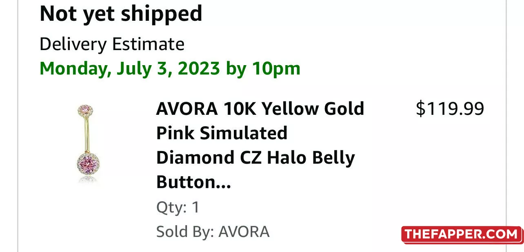Expand the truncated "Button..." title text
This screenshot has width=524, height=252.
pyautogui.click(x=193, y=182)
